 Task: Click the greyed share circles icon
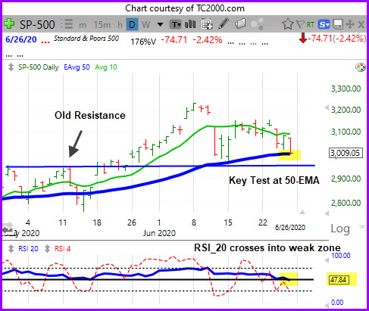(x=258, y=24)
